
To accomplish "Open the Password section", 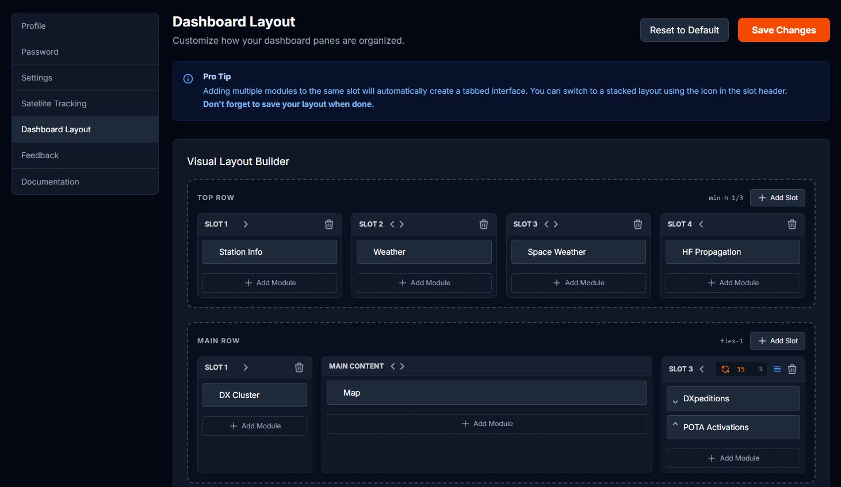I will coord(85,52).
